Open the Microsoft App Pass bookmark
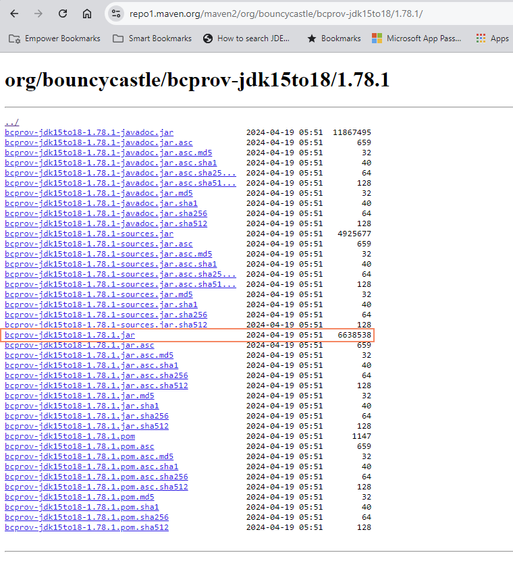This screenshot has width=513, height=561. coord(416,38)
